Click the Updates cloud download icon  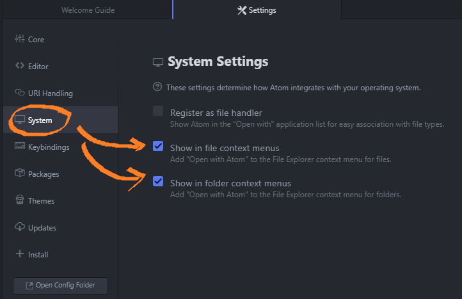[x=20, y=227]
